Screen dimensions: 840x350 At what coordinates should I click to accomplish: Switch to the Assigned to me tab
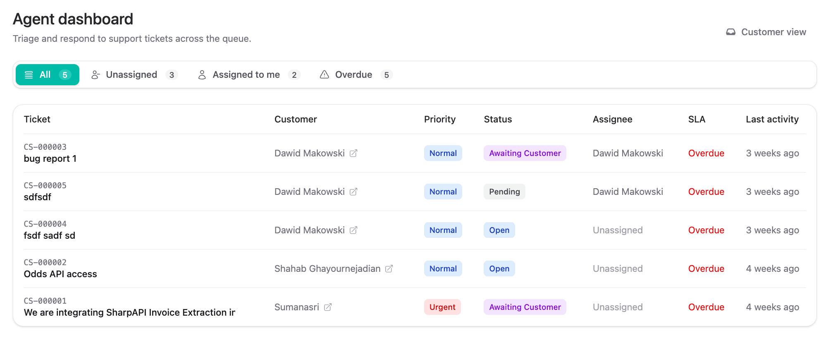point(249,75)
